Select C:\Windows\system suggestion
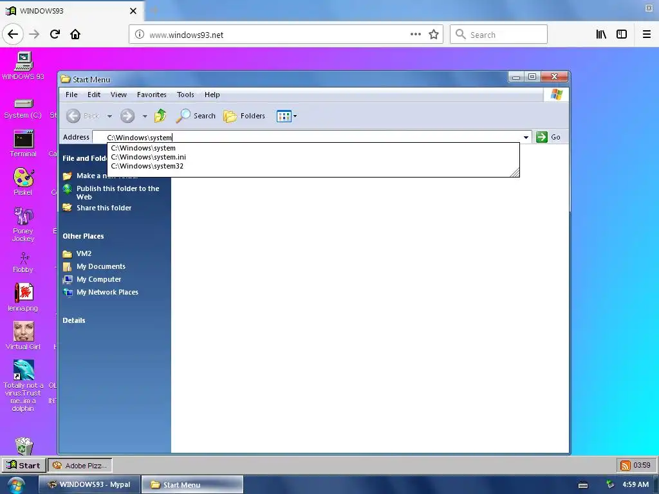This screenshot has height=494, width=659. pos(313,148)
